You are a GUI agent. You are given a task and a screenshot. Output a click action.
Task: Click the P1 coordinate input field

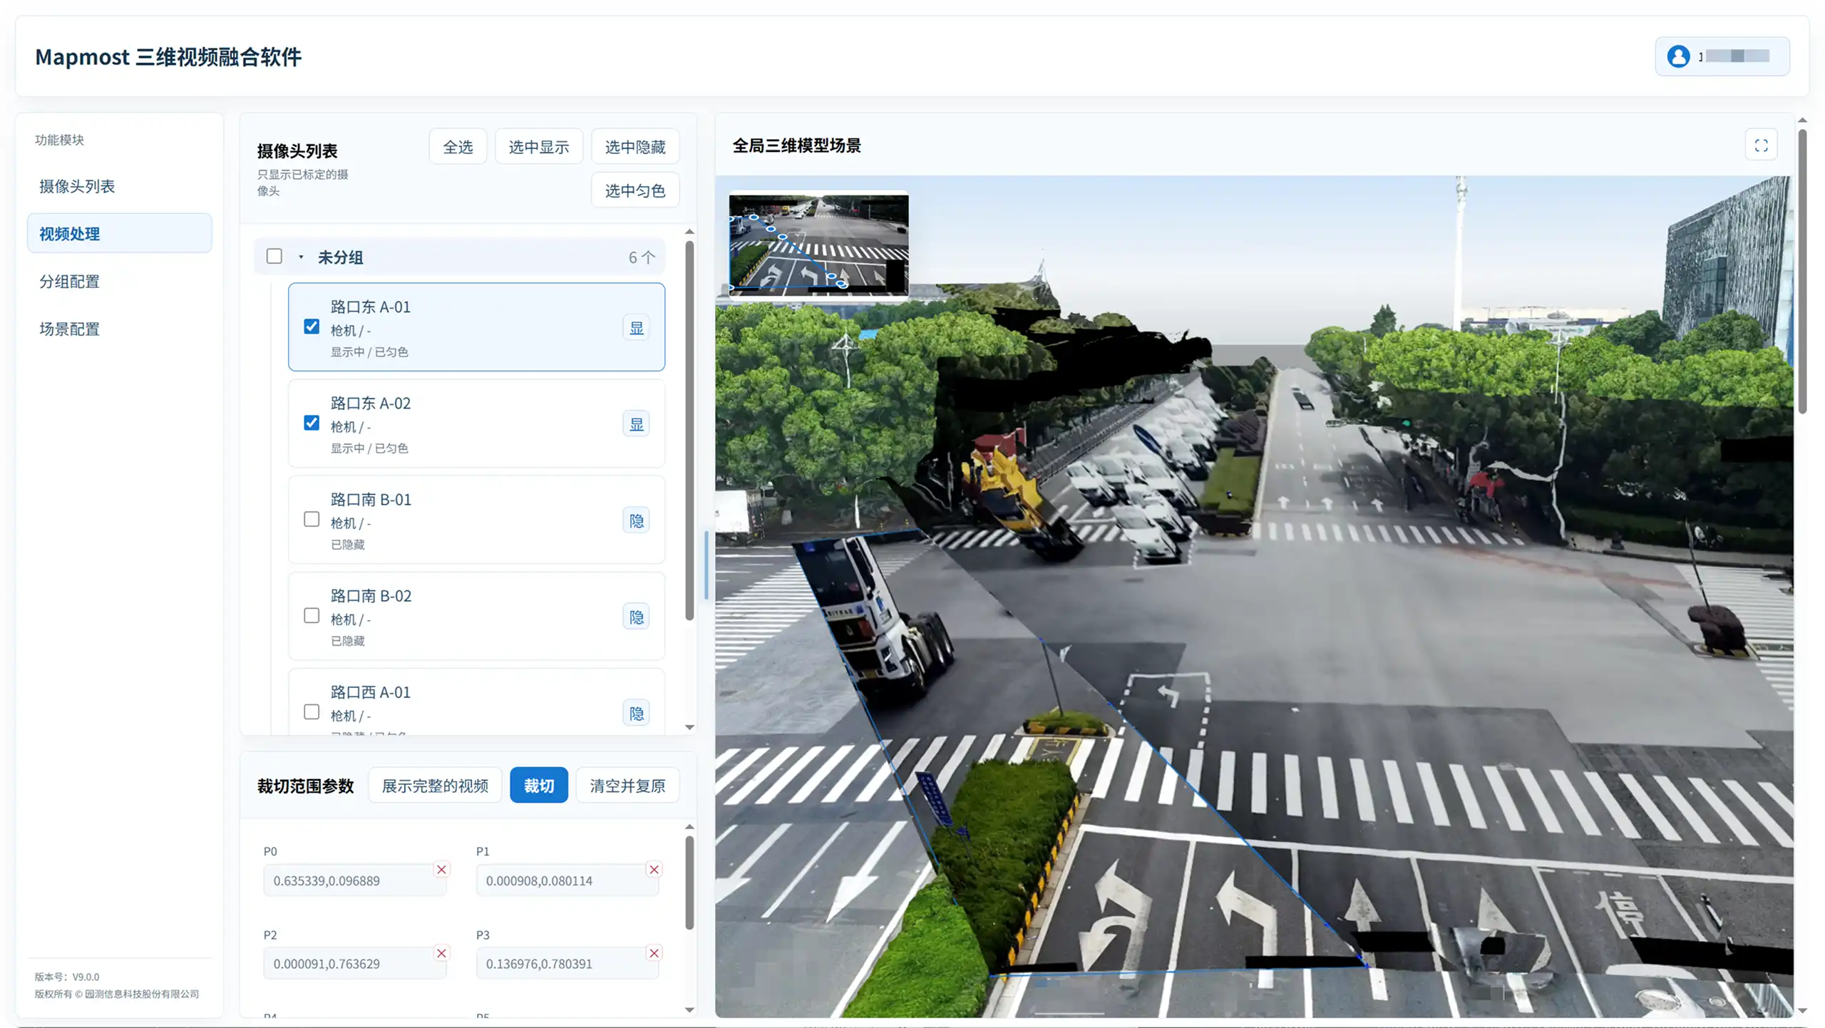pos(567,880)
